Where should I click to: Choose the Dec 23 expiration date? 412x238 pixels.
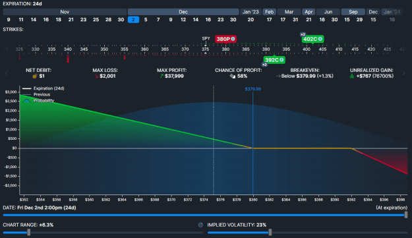coord(220,20)
